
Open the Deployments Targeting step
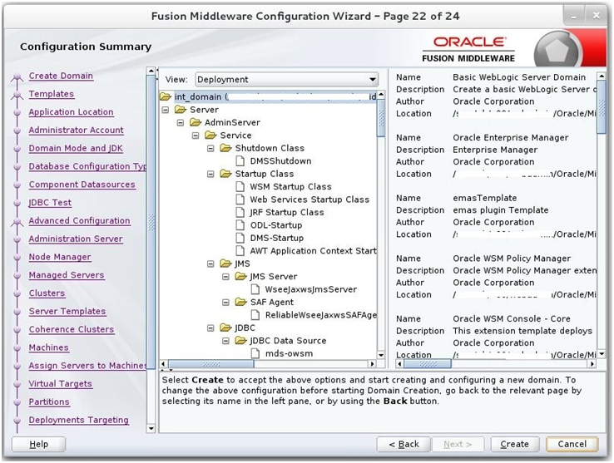[78, 420]
